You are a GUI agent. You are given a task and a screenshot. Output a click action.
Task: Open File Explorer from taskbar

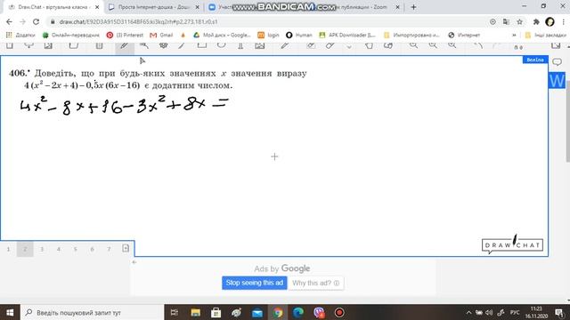[196, 312]
